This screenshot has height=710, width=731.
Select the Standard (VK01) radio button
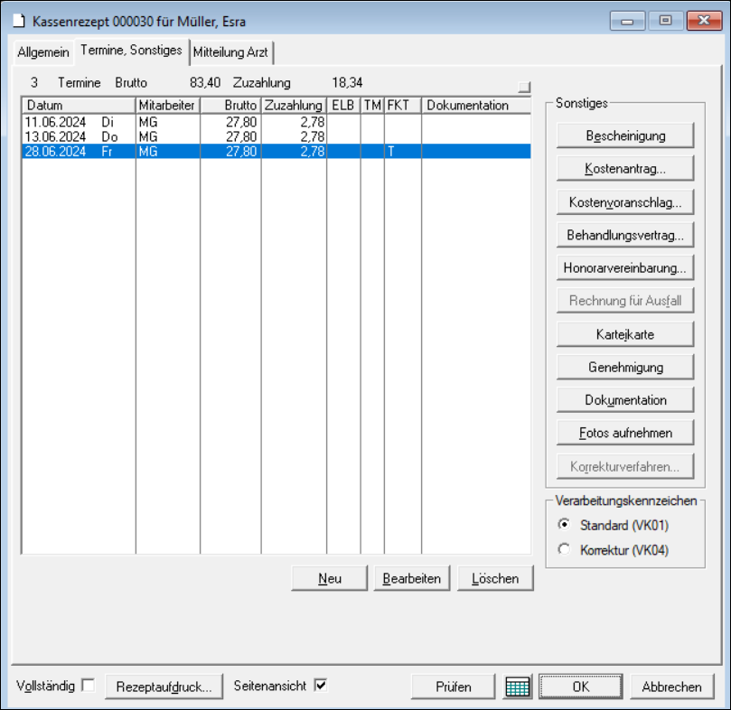[565, 525]
